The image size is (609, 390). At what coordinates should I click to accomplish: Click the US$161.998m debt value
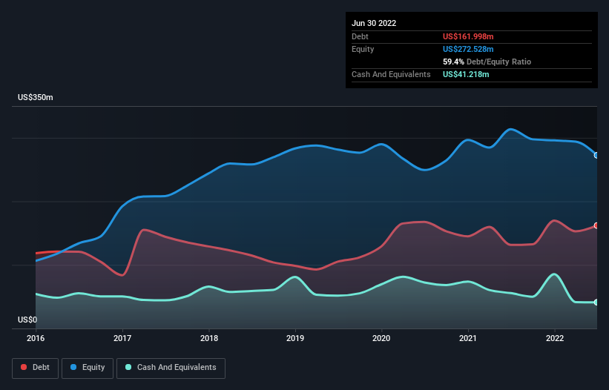click(468, 36)
